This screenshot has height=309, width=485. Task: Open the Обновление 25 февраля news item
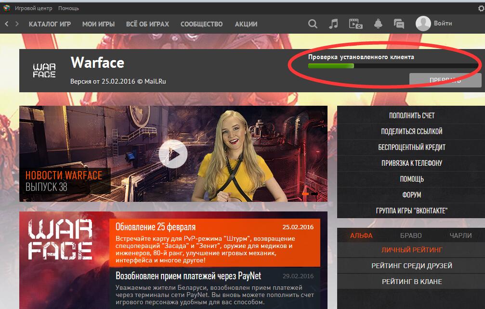point(215,243)
